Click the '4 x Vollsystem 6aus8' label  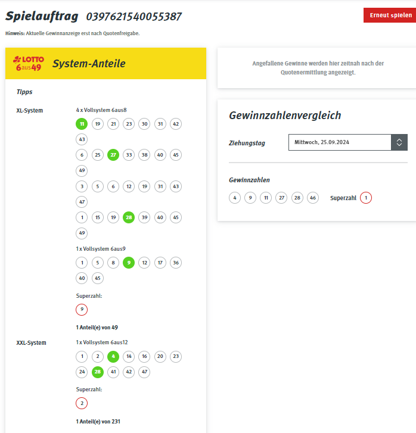point(101,110)
